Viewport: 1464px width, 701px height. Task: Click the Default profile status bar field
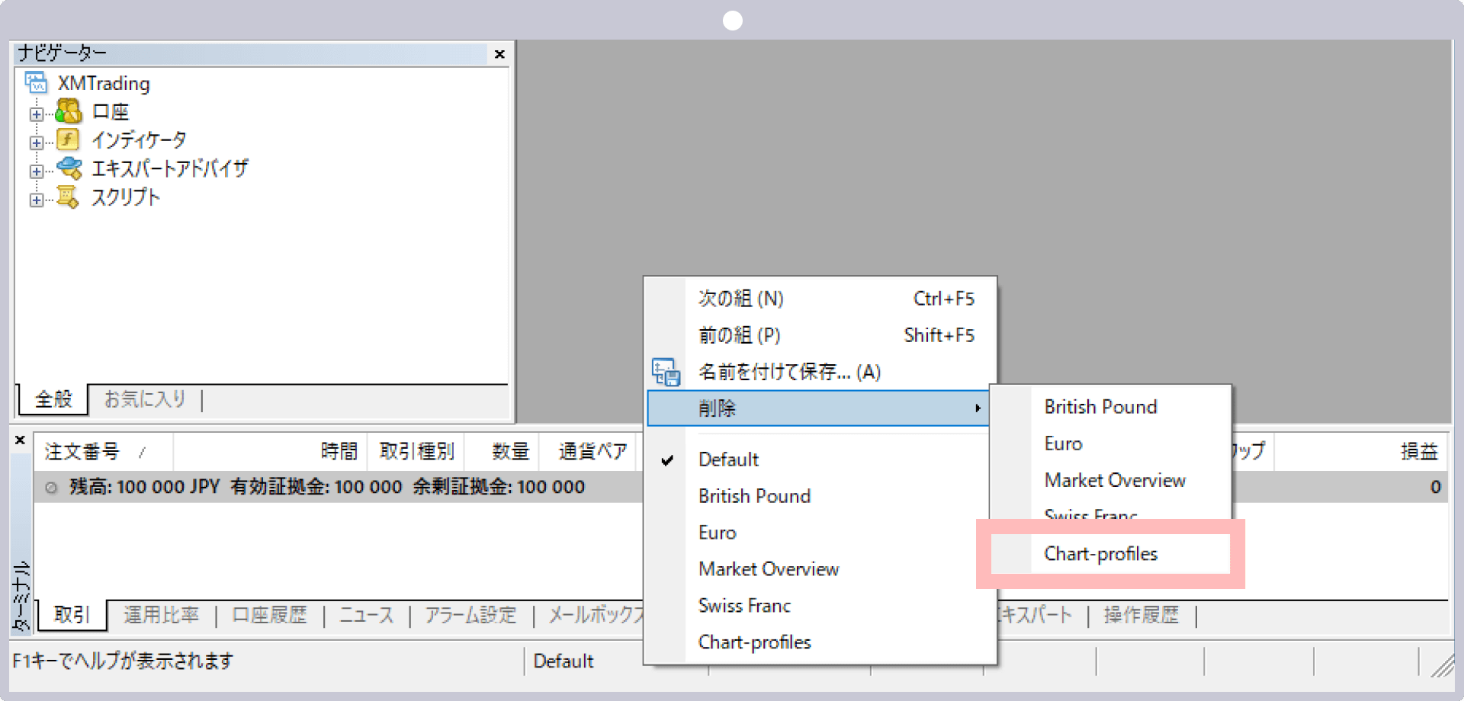coord(563,661)
